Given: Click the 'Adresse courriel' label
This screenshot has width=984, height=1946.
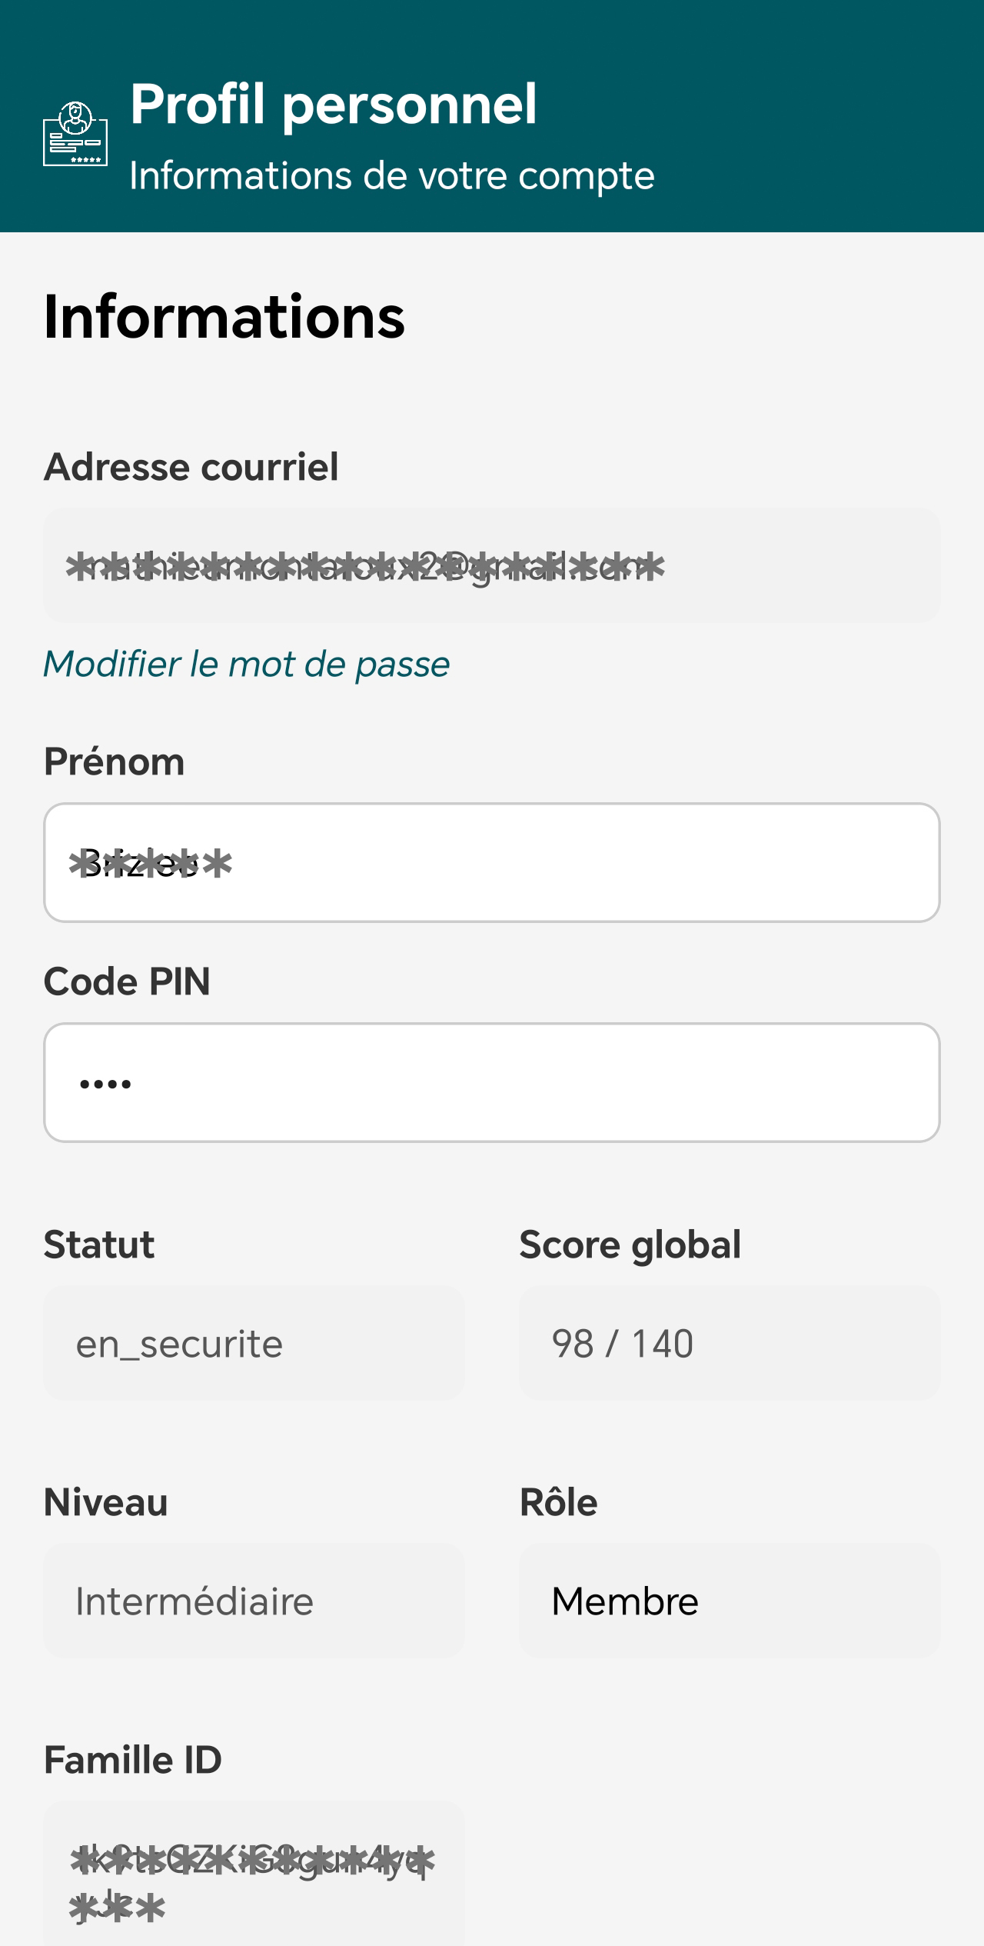Looking at the screenshot, I should coord(191,467).
